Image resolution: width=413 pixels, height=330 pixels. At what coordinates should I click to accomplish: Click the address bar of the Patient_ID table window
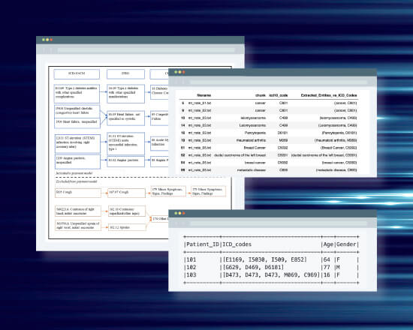tap(279, 223)
